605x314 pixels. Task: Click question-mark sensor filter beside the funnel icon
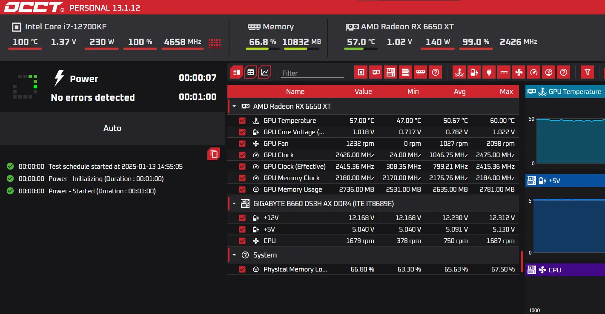[564, 72]
